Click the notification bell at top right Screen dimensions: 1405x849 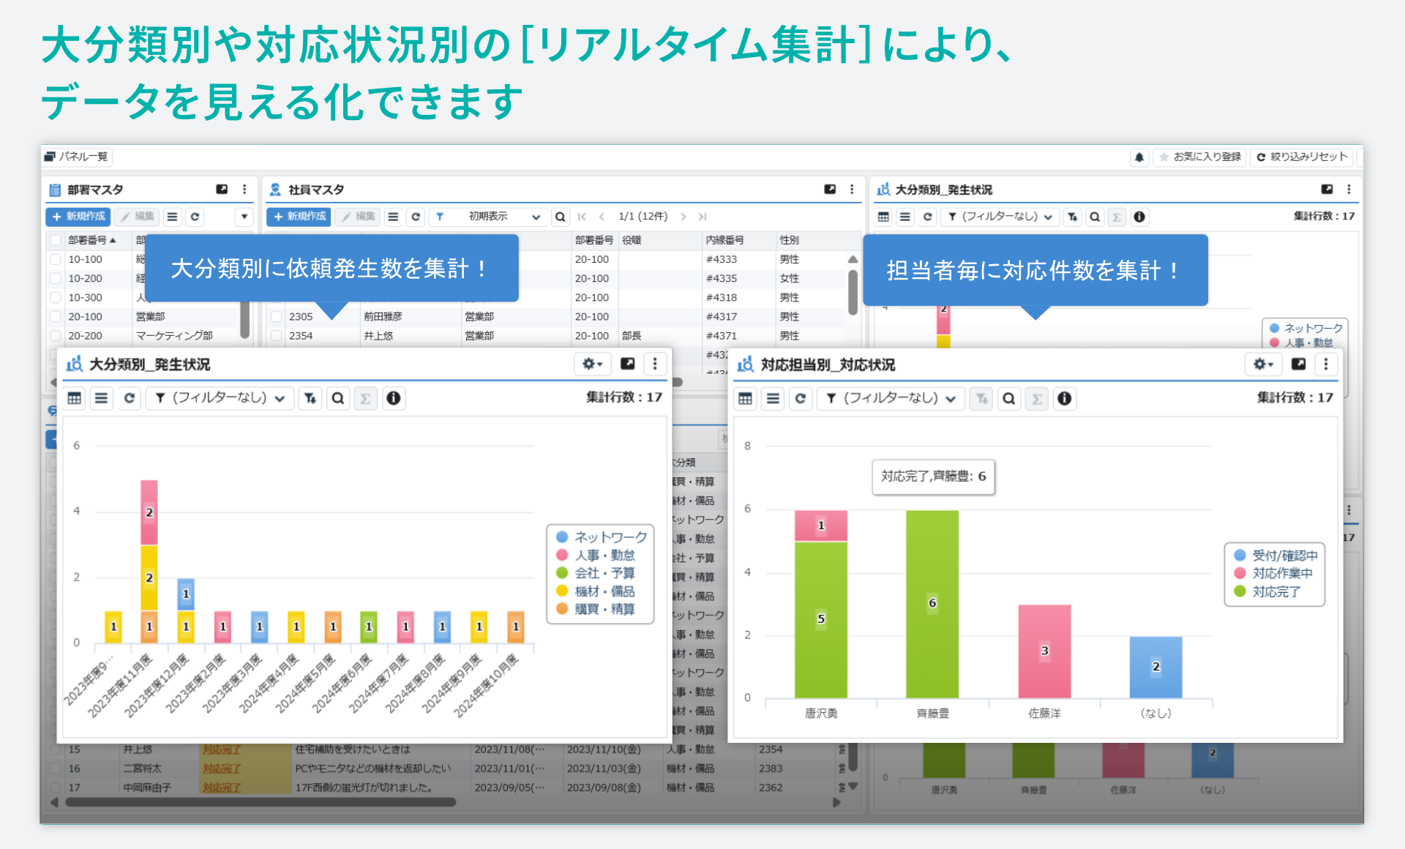(1139, 157)
